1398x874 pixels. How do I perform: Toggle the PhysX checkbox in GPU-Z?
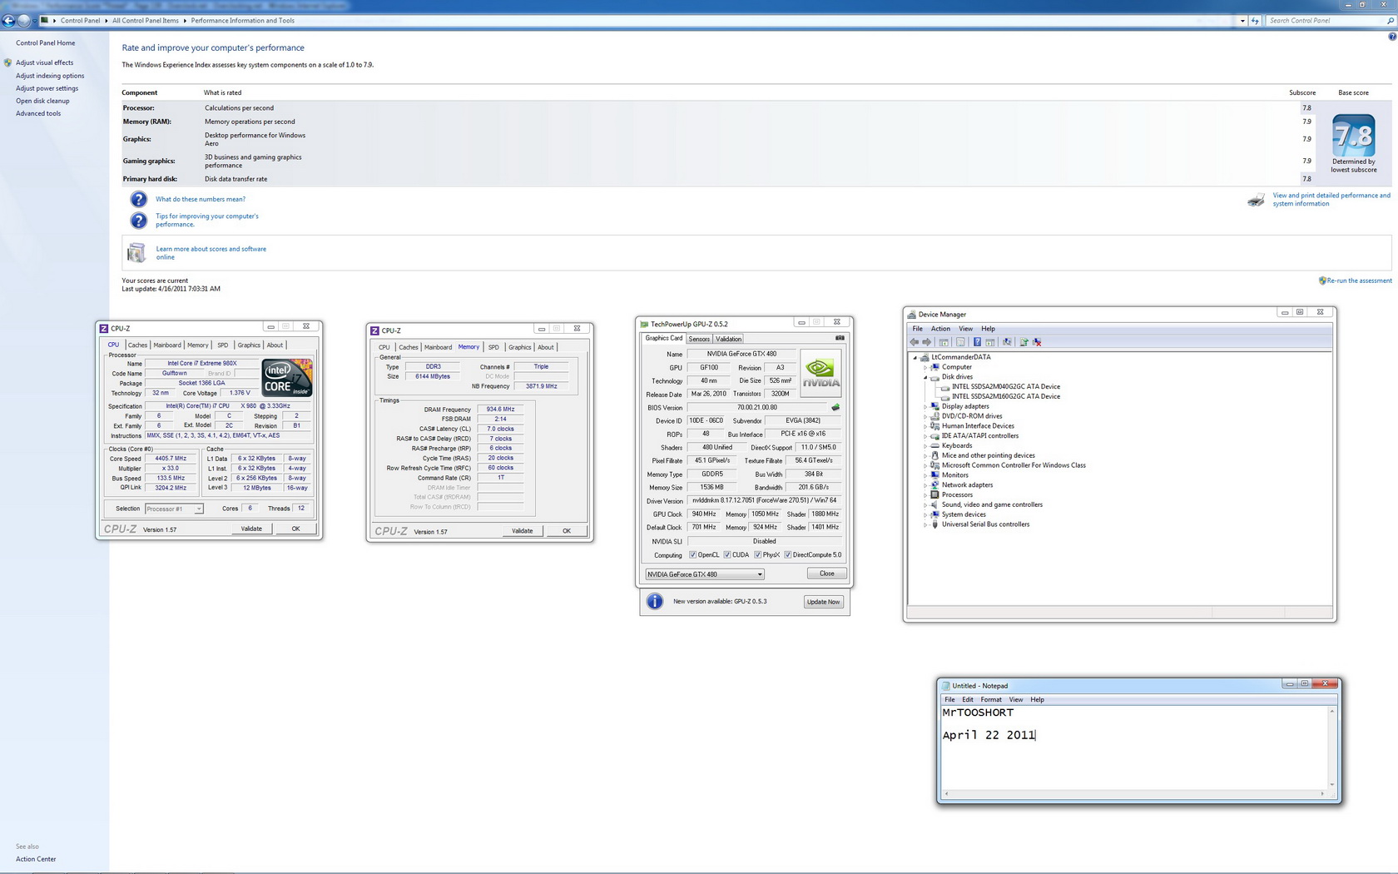(x=757, y=555)
